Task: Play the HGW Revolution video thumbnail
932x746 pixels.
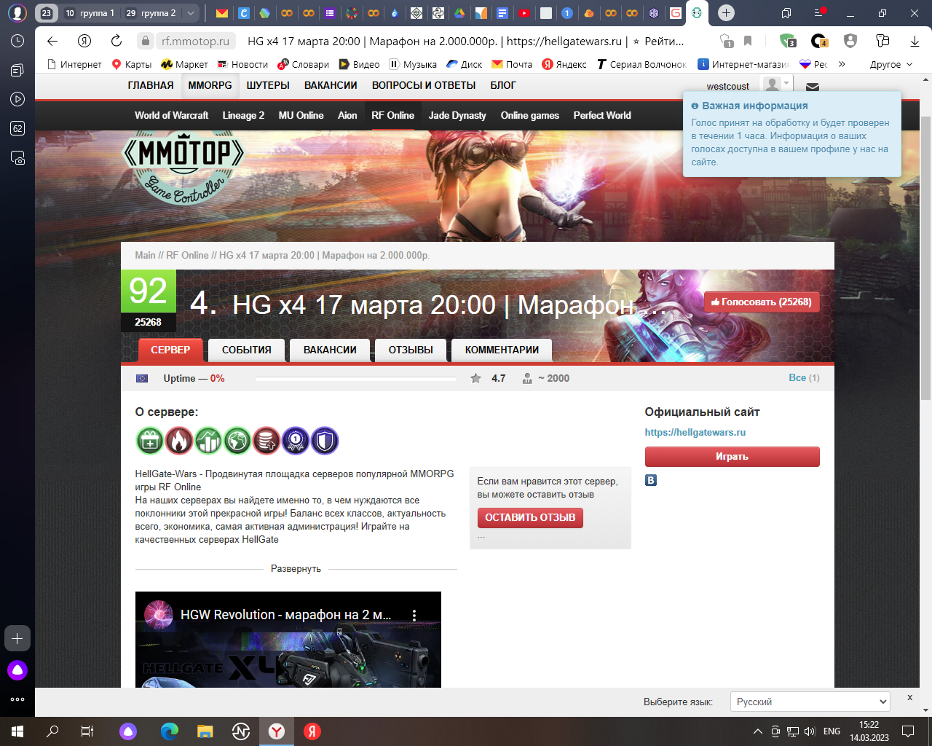Action: click(288, 640)
